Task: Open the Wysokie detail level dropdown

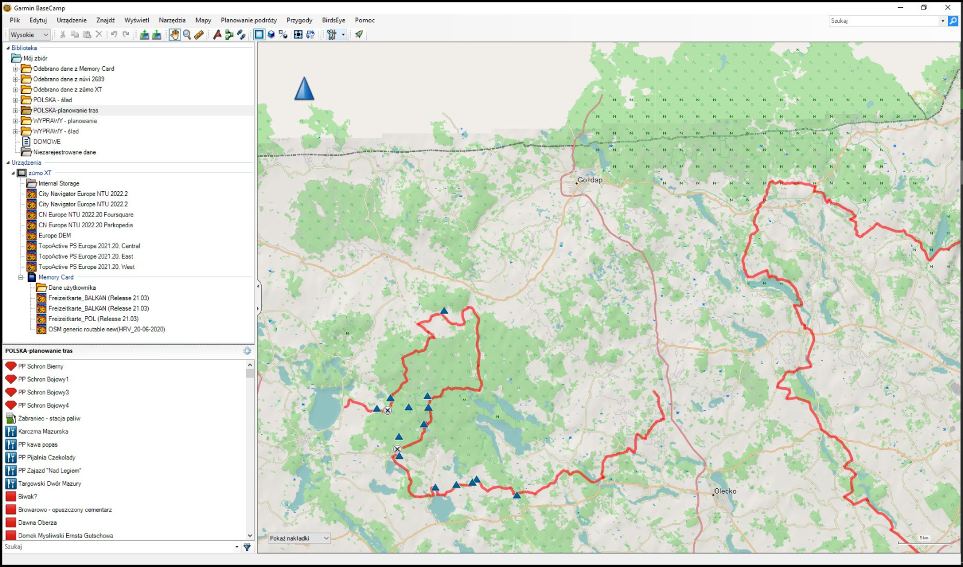Action: pyautogui.click(x=29, y=35)
